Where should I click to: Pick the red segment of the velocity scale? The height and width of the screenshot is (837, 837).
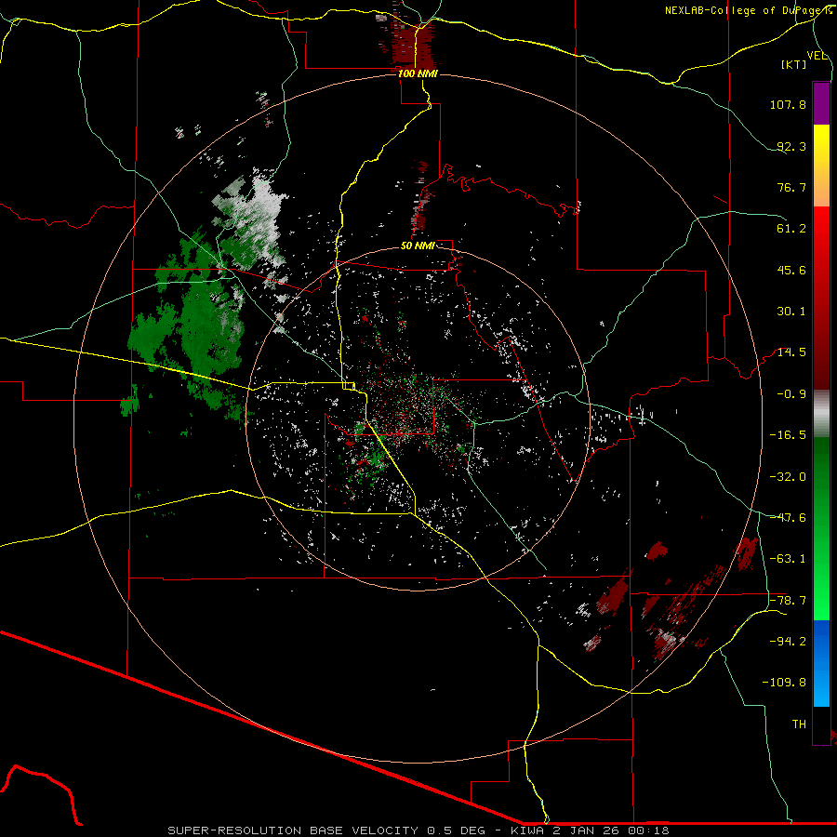point(821,298)
